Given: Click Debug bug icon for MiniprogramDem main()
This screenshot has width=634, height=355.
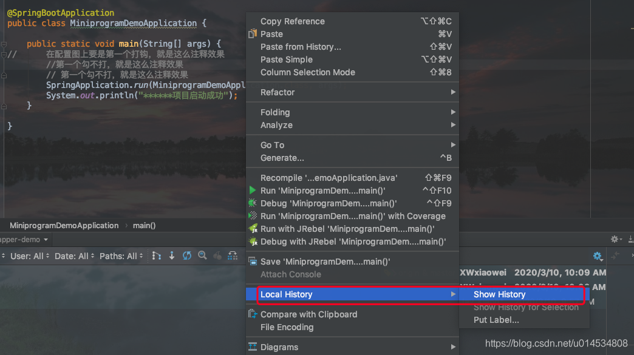Looking at the screenshot, I should click(x=253, y=203).
